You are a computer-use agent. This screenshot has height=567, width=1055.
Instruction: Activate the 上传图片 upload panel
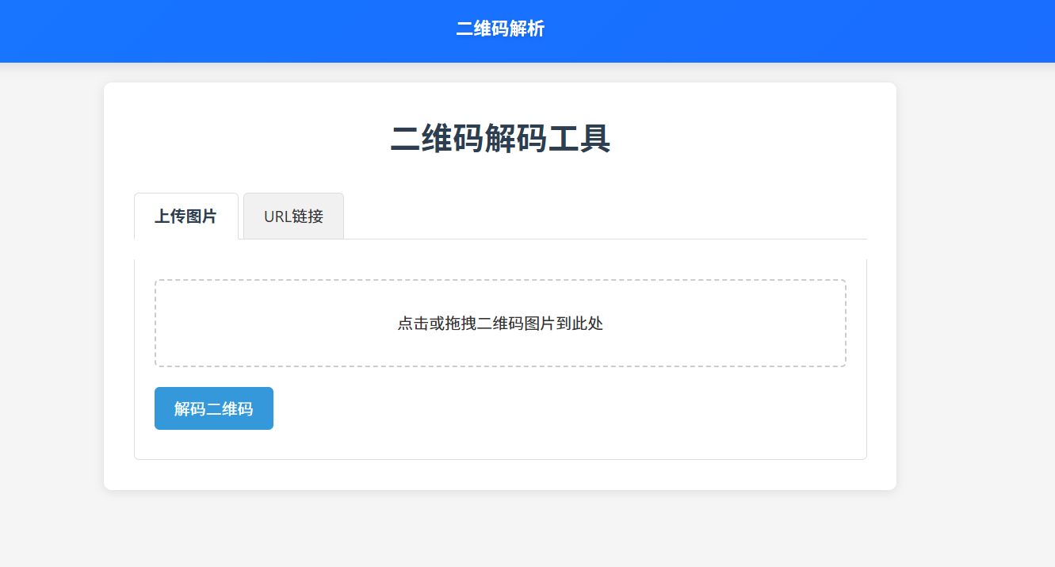(x=185, y=216)
